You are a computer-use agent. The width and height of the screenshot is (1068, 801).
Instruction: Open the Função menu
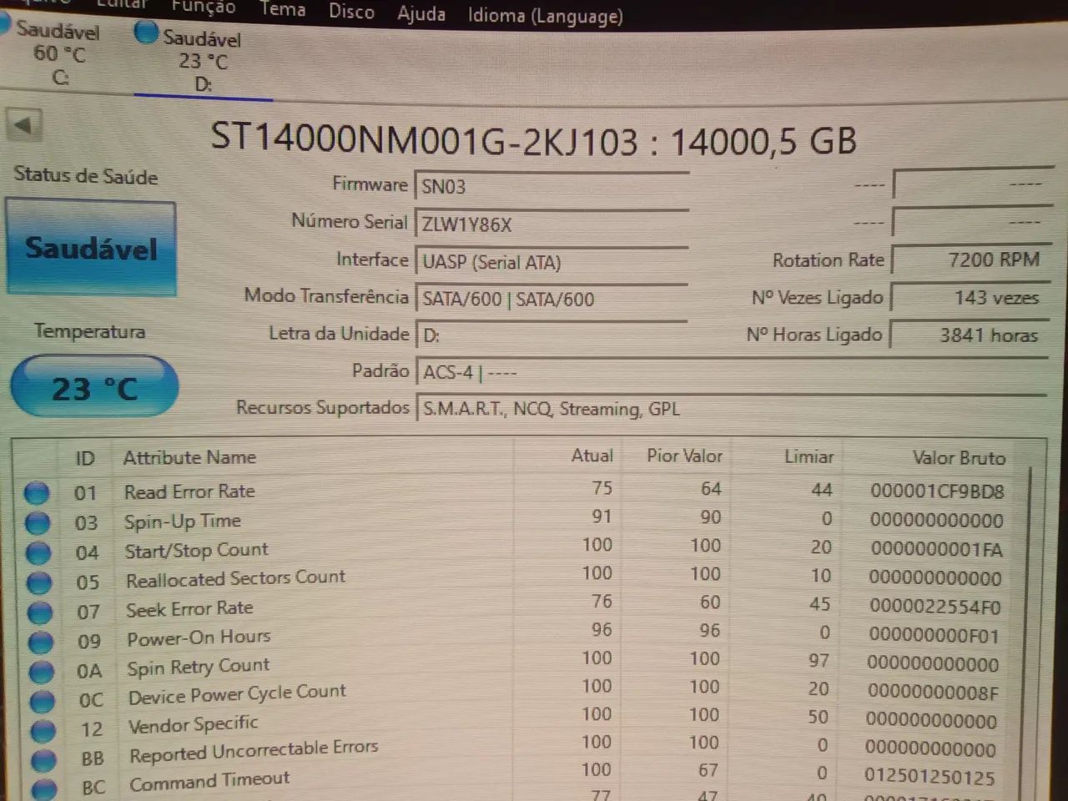pos(203,8)
